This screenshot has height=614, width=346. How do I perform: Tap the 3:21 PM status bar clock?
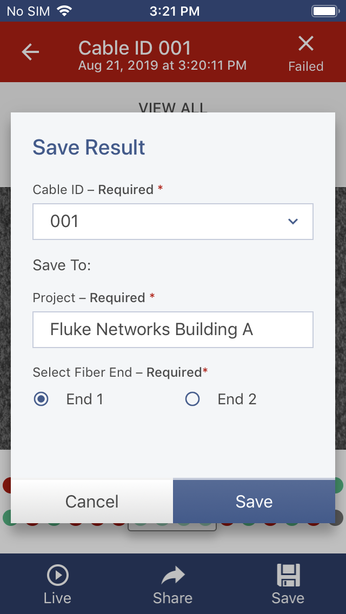pyautogui.click(x=175, y=11)
